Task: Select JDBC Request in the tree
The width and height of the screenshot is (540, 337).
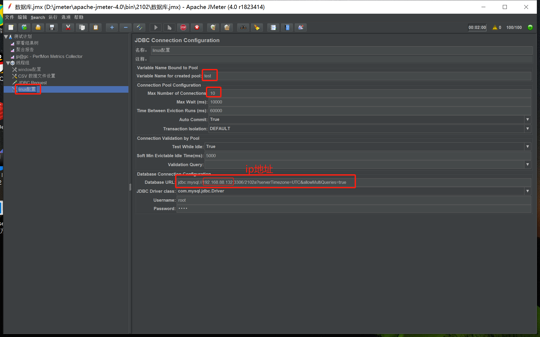Action: click(x=32, y=83)
